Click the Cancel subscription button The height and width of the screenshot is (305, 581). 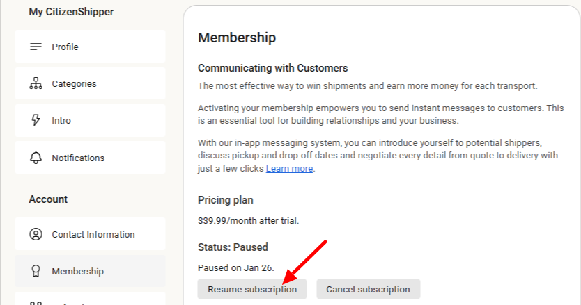tap(369, 289)
